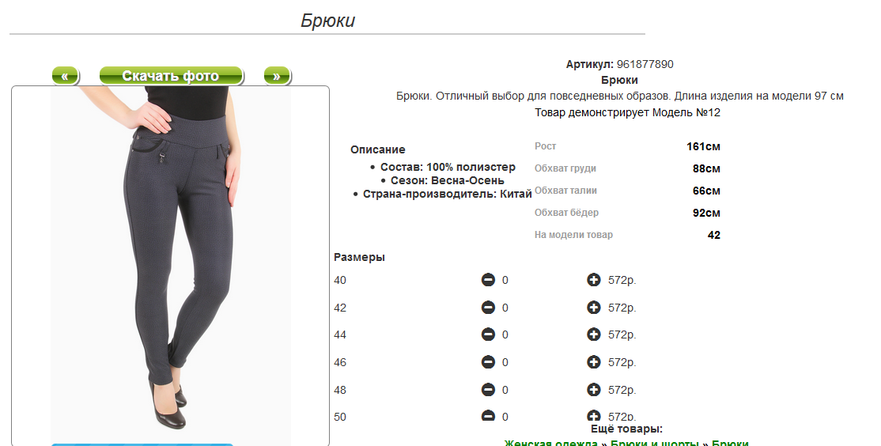Increase quantity for size 46
881x446 pixels.
click(x=593, y=362)
